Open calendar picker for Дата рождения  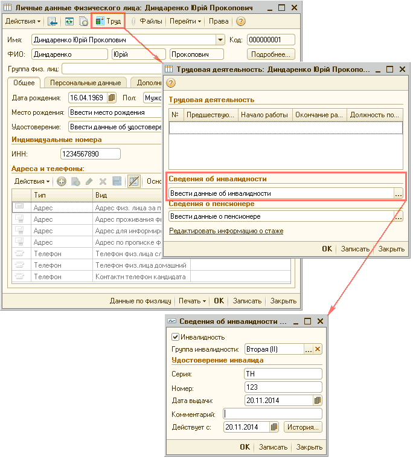pyautogui.click(x=111, y=98)
